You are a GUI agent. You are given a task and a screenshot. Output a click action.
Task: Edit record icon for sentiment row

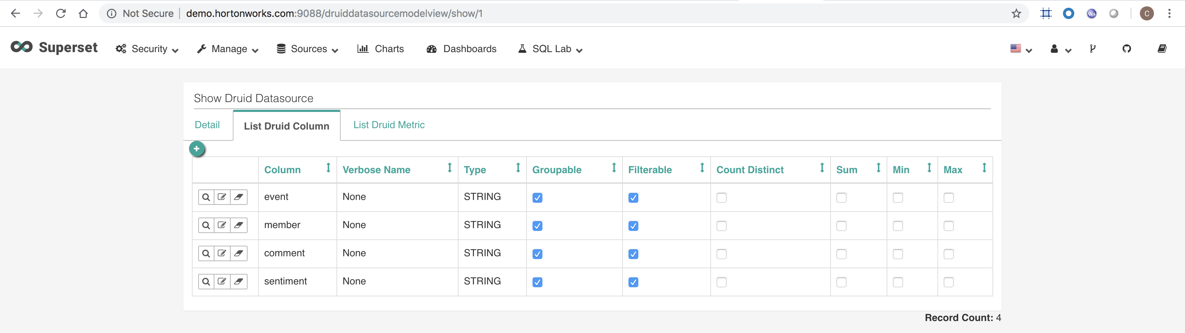coord(222,282)
